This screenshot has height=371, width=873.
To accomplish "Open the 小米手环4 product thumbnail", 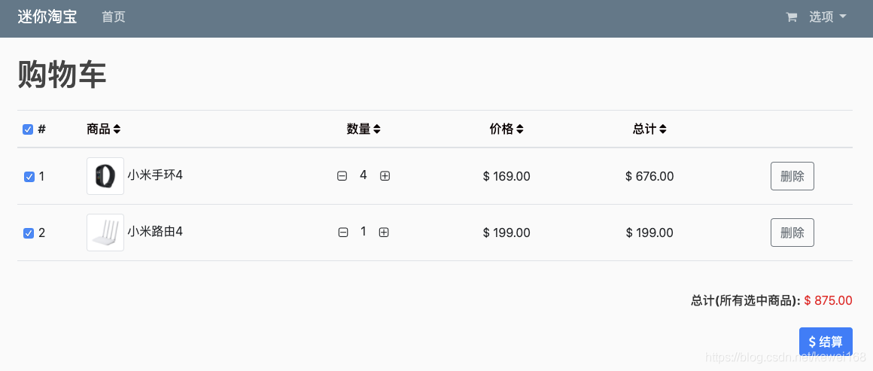I will tap(105, 176).
